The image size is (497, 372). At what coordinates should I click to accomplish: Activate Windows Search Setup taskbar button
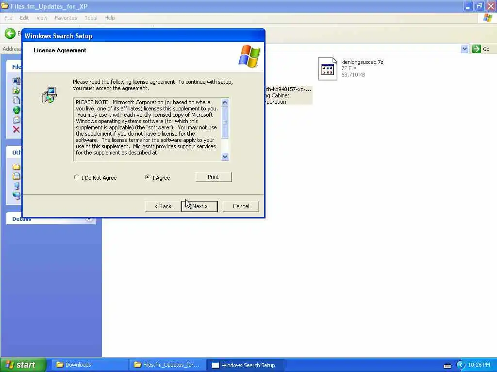coord(245,365)
